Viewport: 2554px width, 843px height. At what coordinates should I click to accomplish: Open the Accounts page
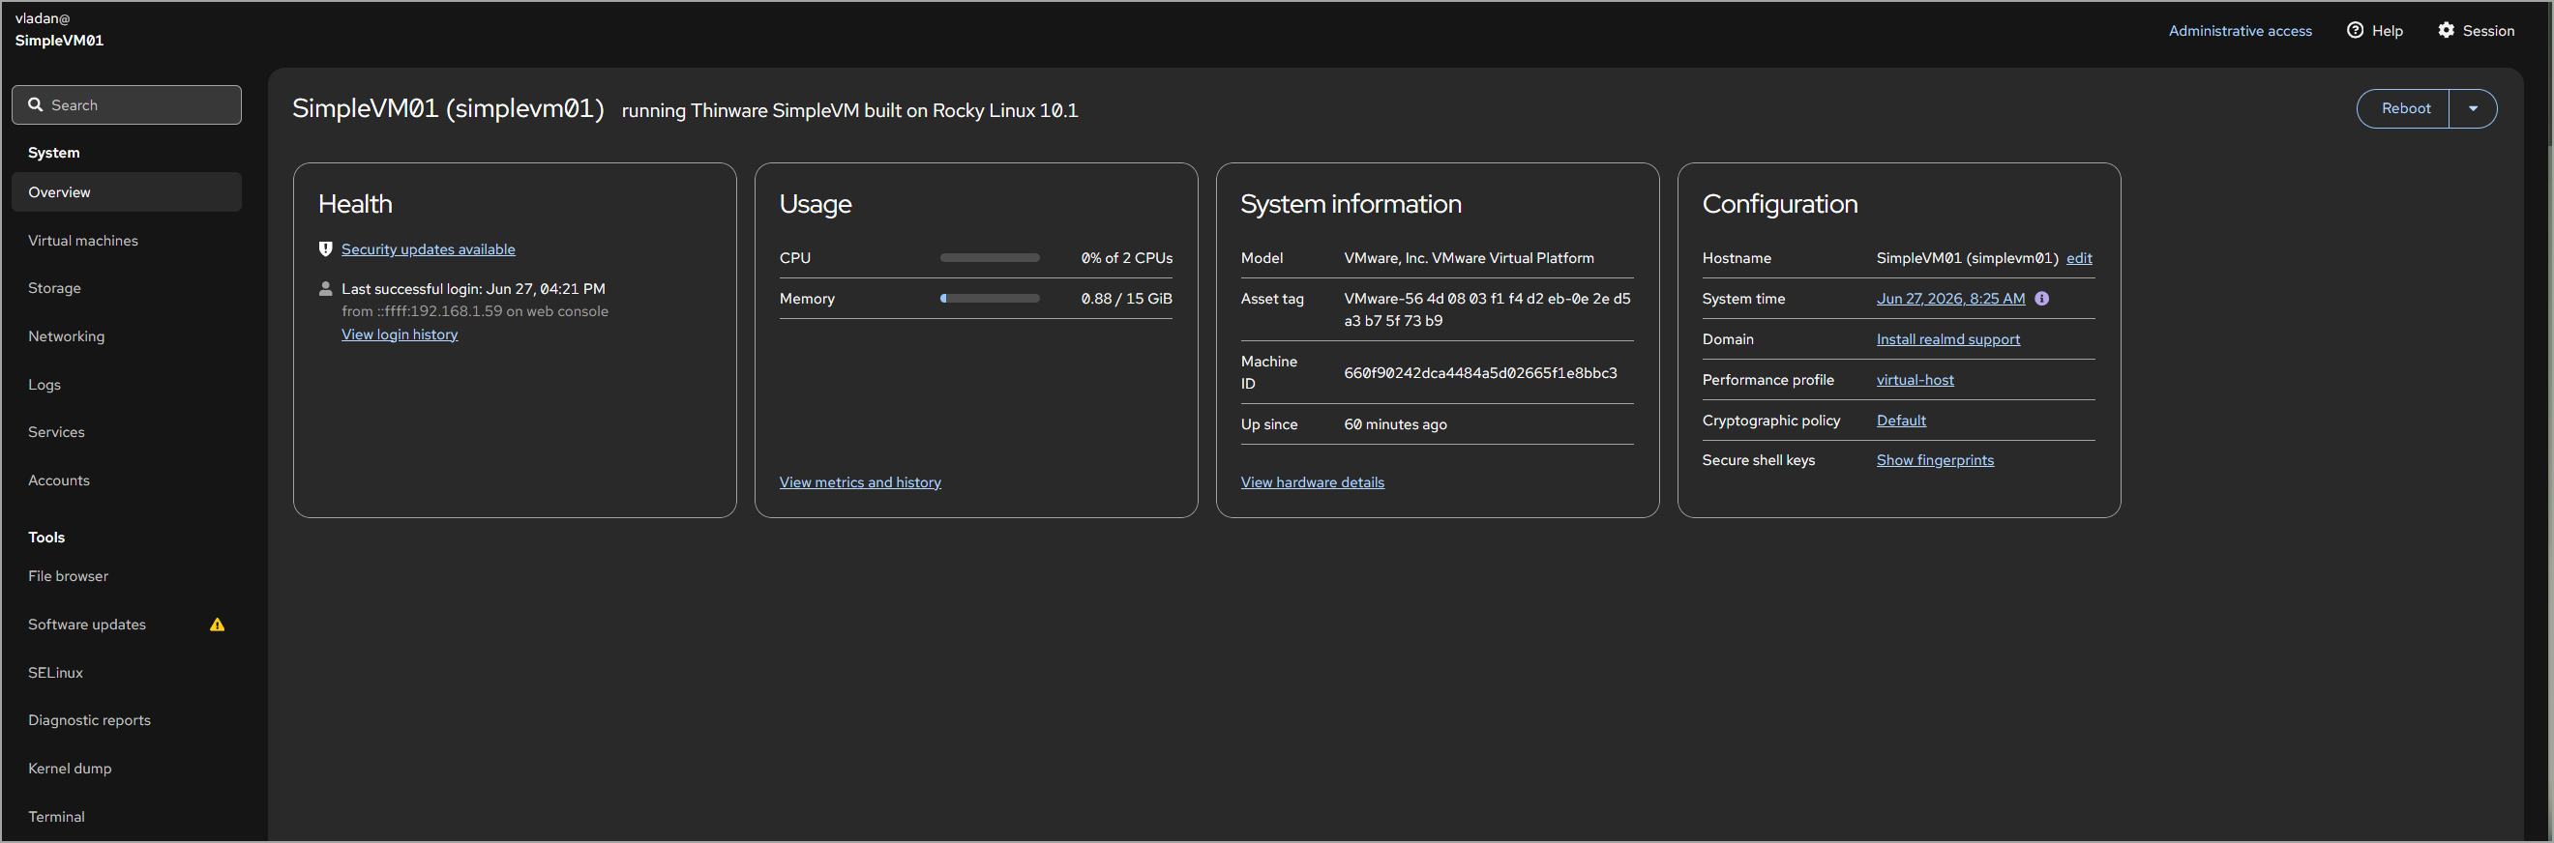127,480
